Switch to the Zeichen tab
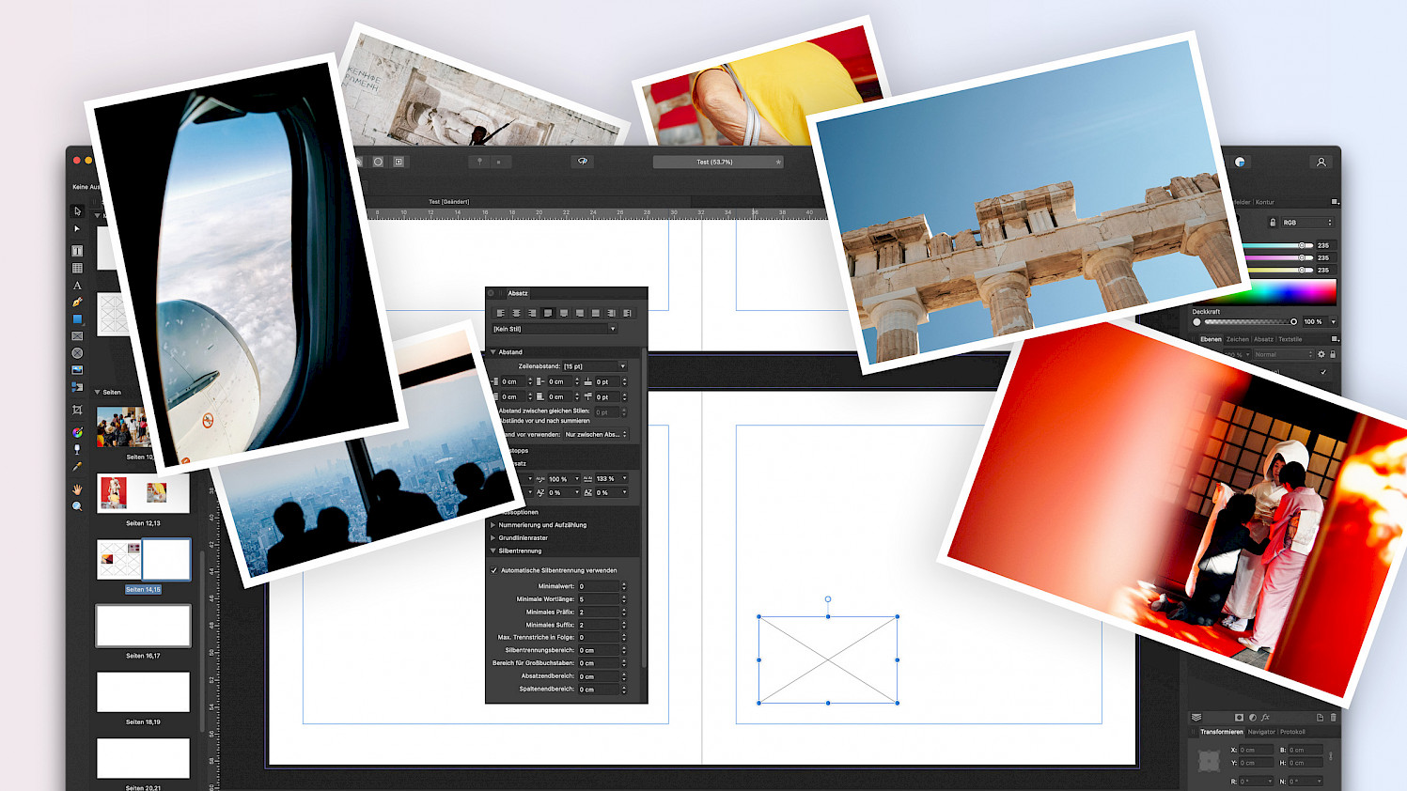The height and width of the screenshot is (791, 1407). 1238,339
